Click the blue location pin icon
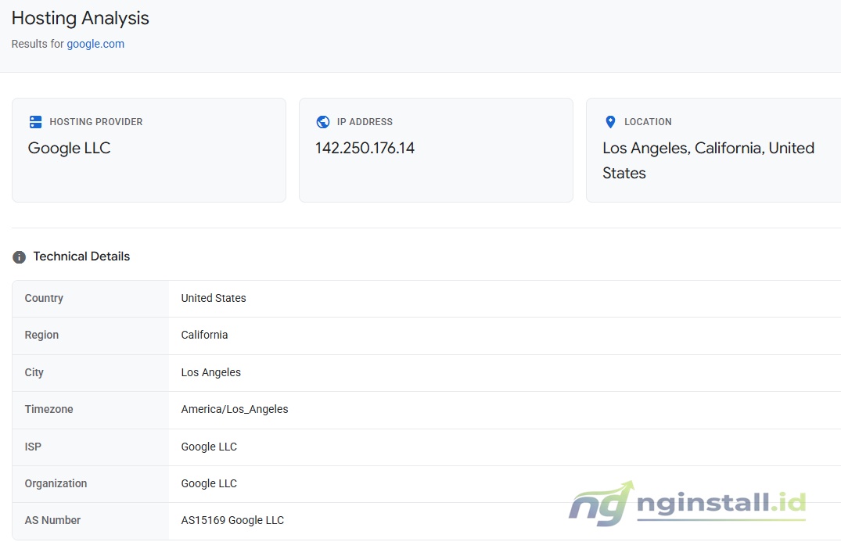The width and height of the screenshot is (841, 542). pyautogui.click(x=610, y=121)
